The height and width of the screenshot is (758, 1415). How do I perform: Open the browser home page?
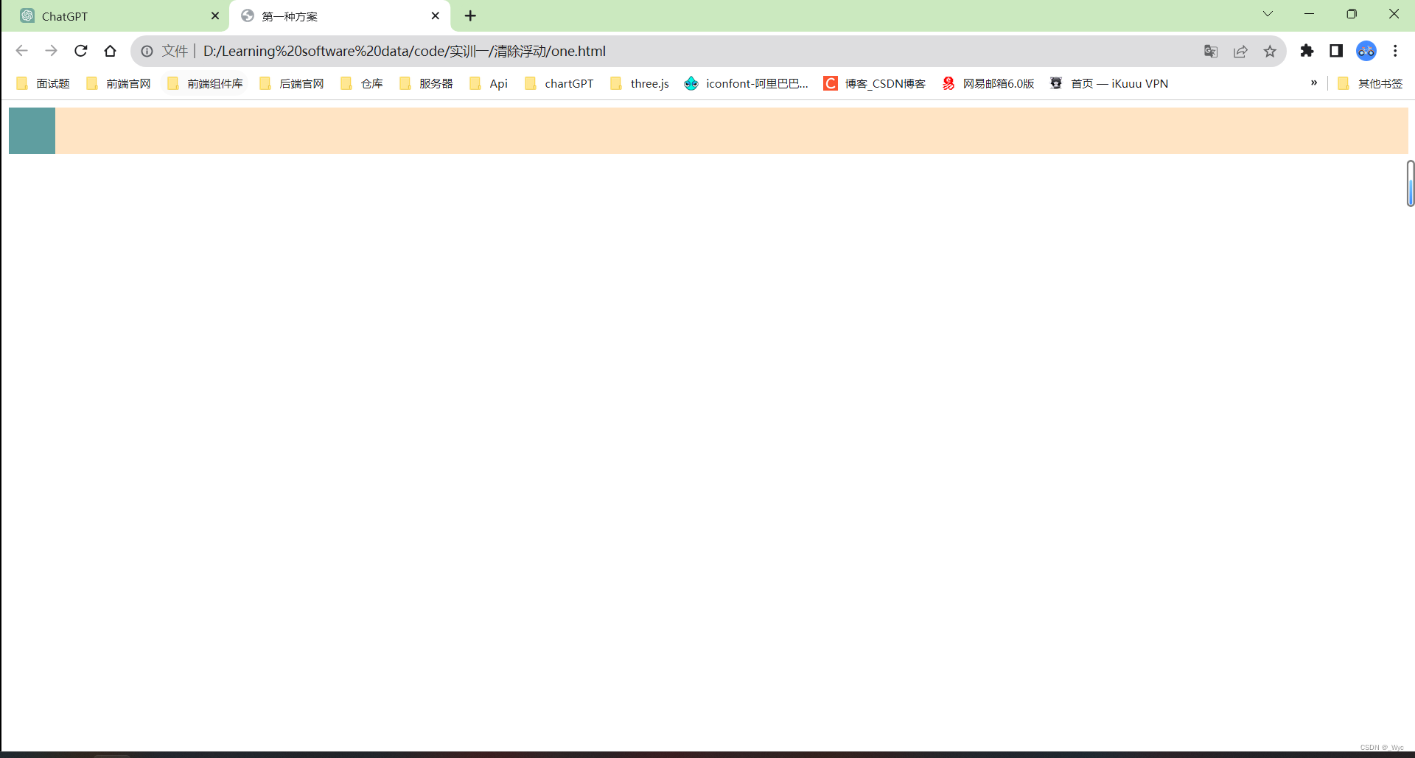[111, 51]
